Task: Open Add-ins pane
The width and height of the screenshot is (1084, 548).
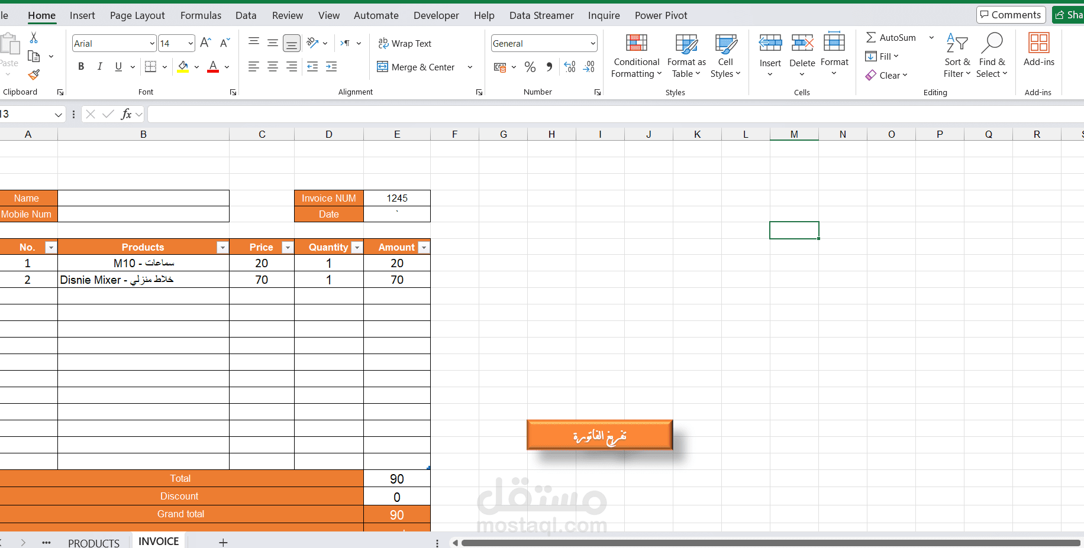Action: pyautogui.click(x=1038, y=50)
